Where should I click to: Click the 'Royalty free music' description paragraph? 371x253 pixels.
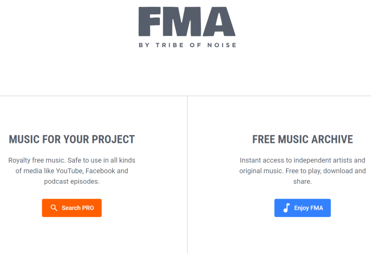pyautogui.click(x=72, y=171)
